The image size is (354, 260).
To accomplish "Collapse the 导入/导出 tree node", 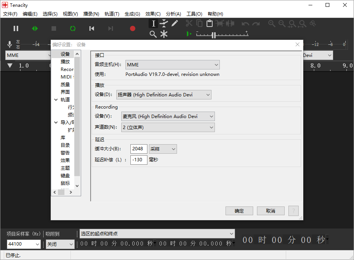I will click(56, 123).
